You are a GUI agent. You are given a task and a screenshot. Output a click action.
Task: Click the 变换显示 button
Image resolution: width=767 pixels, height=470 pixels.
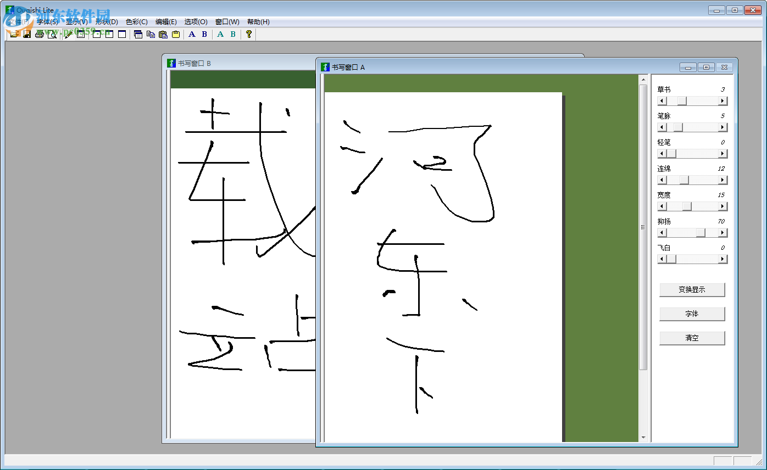[692, 290]
